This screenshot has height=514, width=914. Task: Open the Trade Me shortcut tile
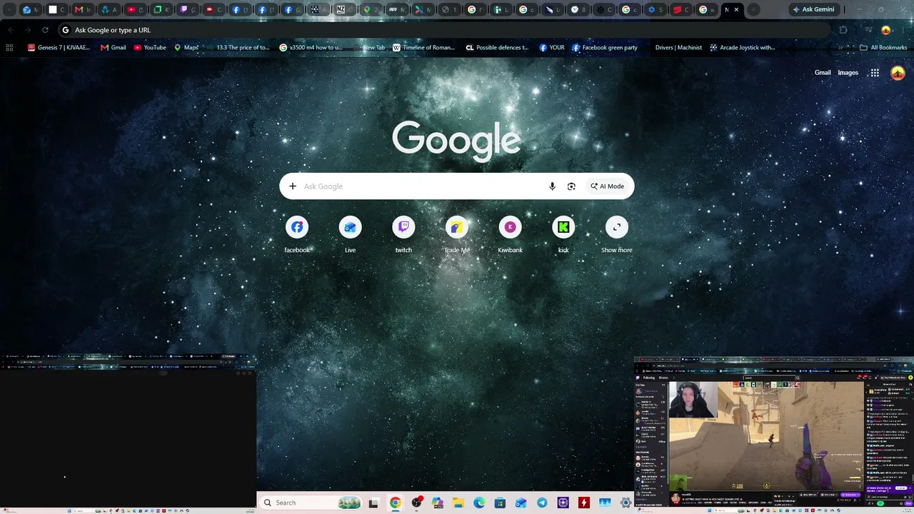457,235
